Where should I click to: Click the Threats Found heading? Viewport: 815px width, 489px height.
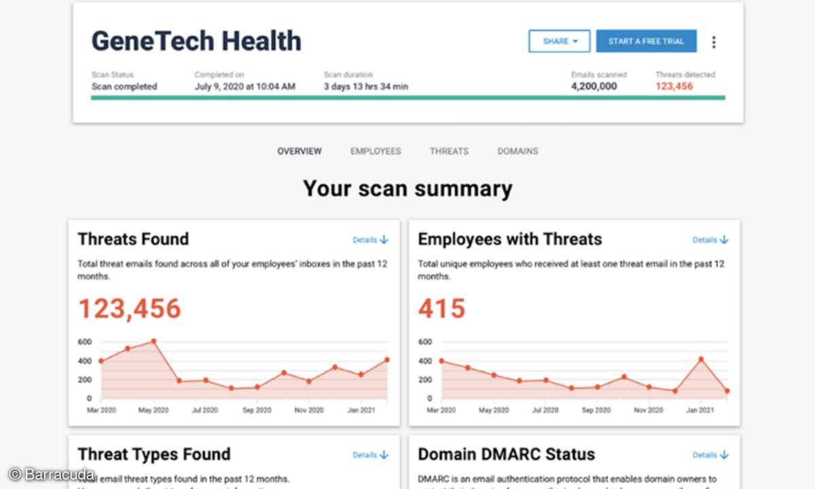(x=133, y=239)
